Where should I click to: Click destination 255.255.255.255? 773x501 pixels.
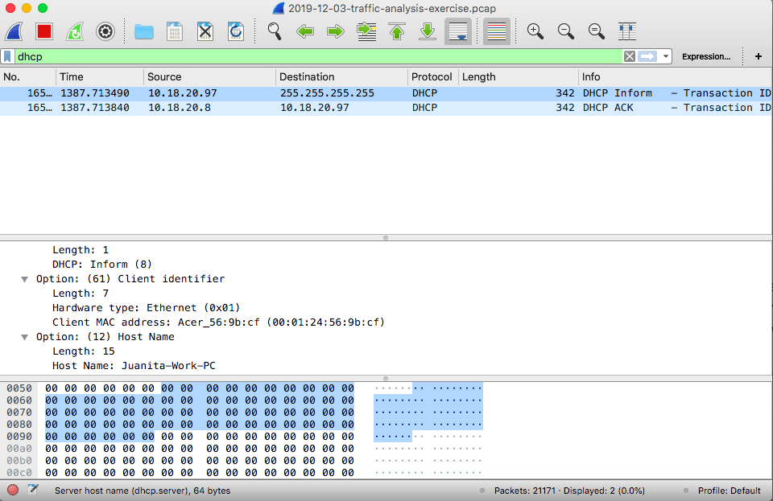coord(328,93)
